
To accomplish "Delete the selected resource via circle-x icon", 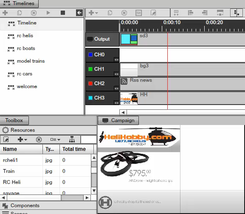I will [x=39, y=139].
